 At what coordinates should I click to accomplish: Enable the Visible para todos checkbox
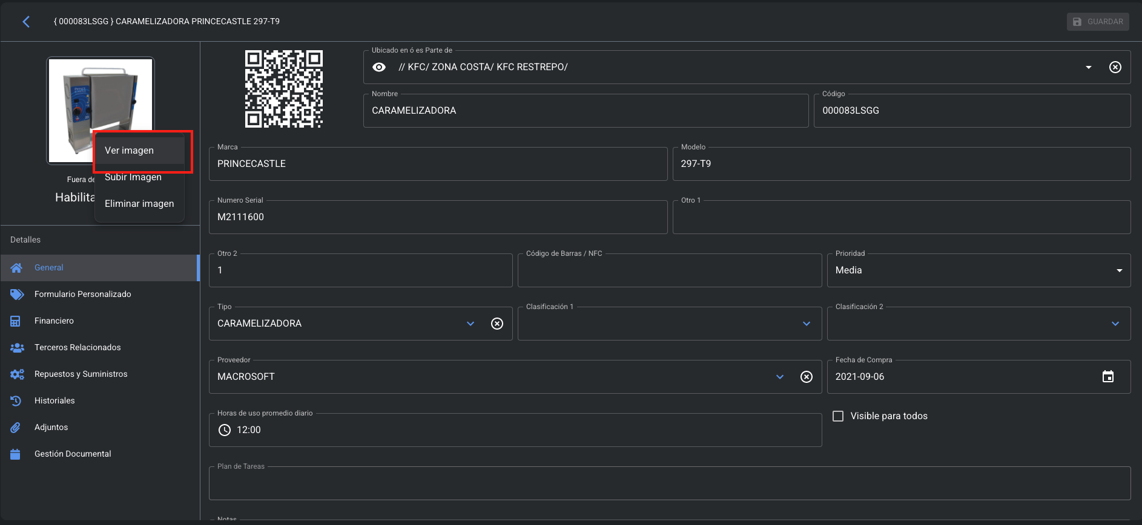point(838,416)
